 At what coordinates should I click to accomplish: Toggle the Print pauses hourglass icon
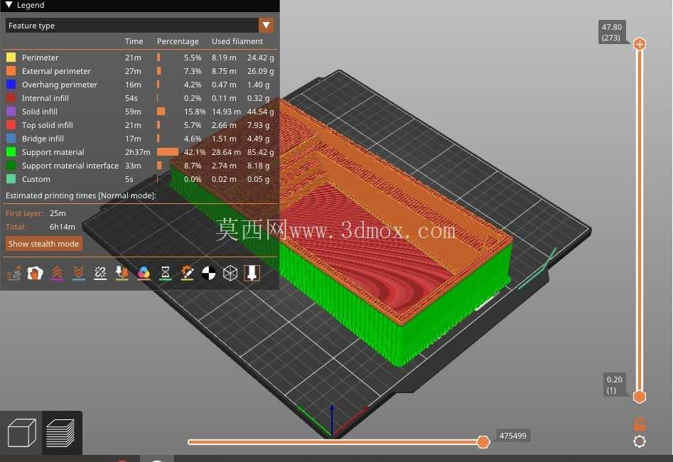(x=166, y=273)
